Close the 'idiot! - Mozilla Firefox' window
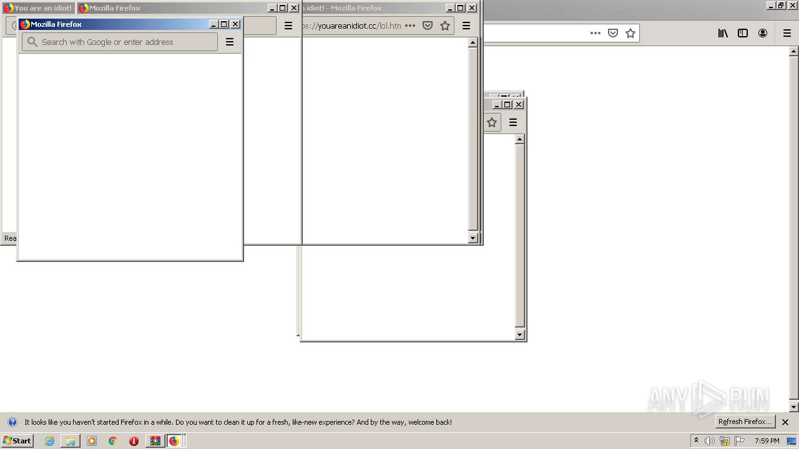This screenshot has width=799, height=449. pos(472,8)
